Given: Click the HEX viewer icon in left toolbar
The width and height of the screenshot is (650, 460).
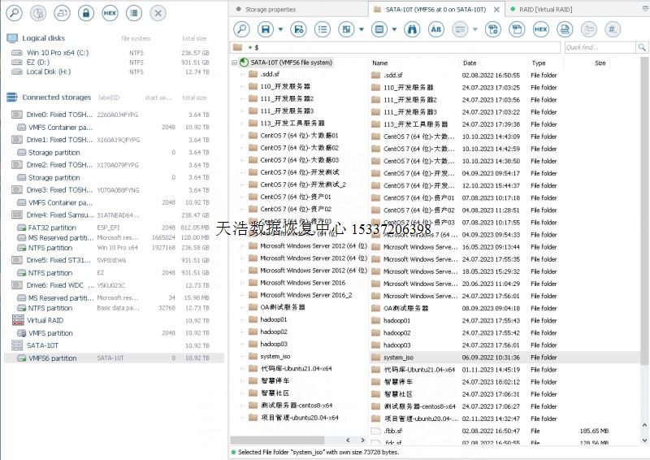Looking at the screenshot, I should [x=110, y=13].
